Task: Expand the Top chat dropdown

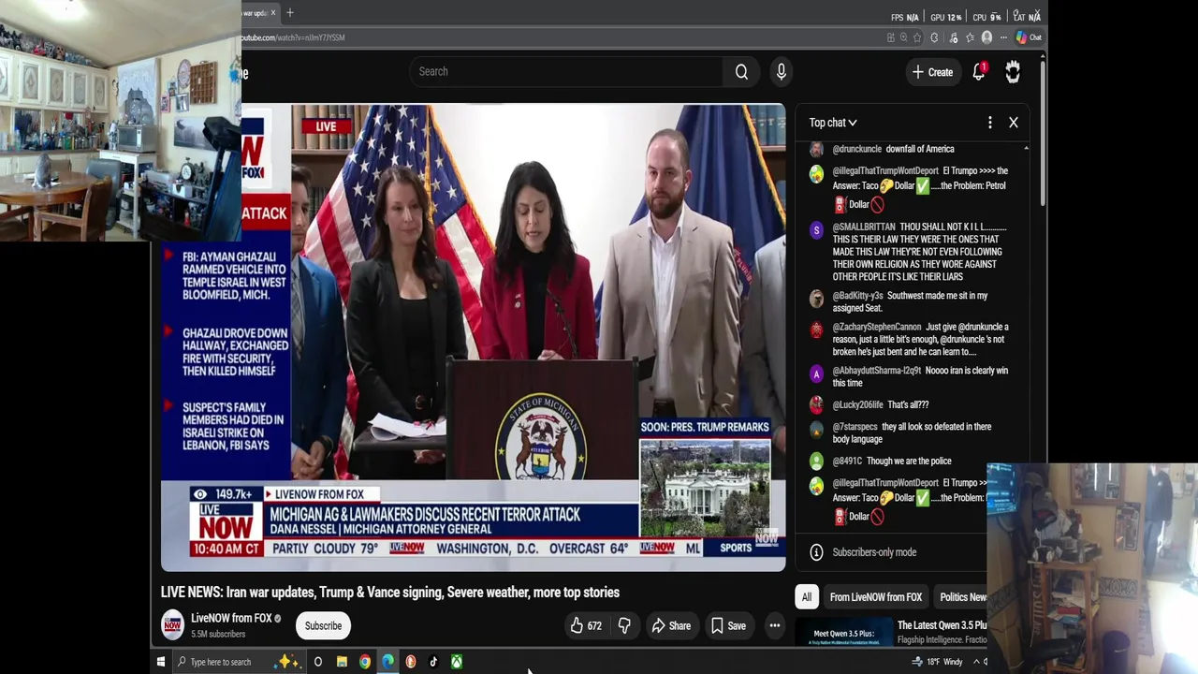Action: (833, 123)
